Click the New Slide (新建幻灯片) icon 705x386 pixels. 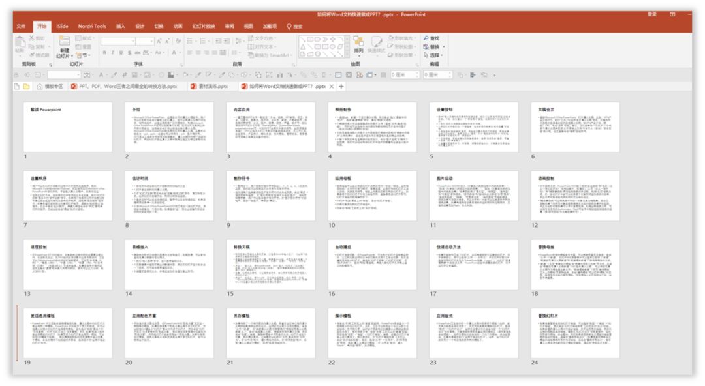64,41
